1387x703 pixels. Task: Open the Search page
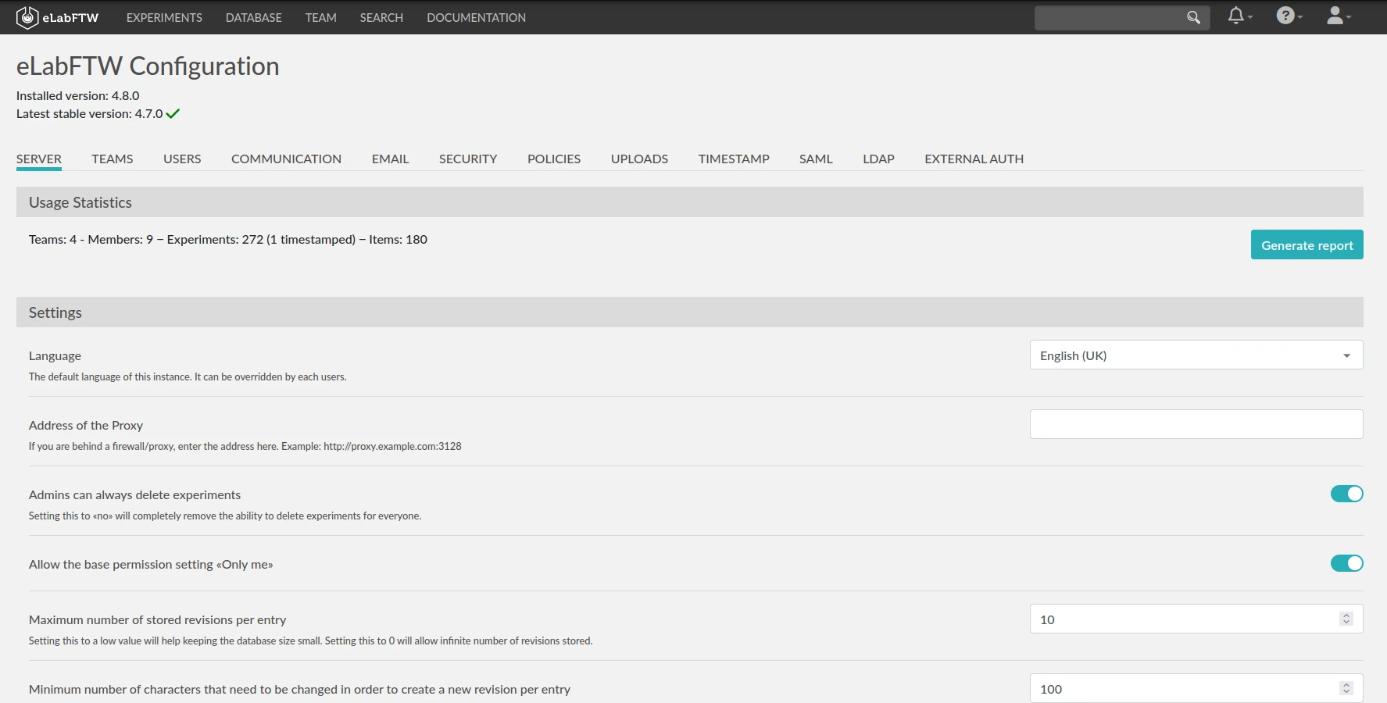tap(381, 17)
